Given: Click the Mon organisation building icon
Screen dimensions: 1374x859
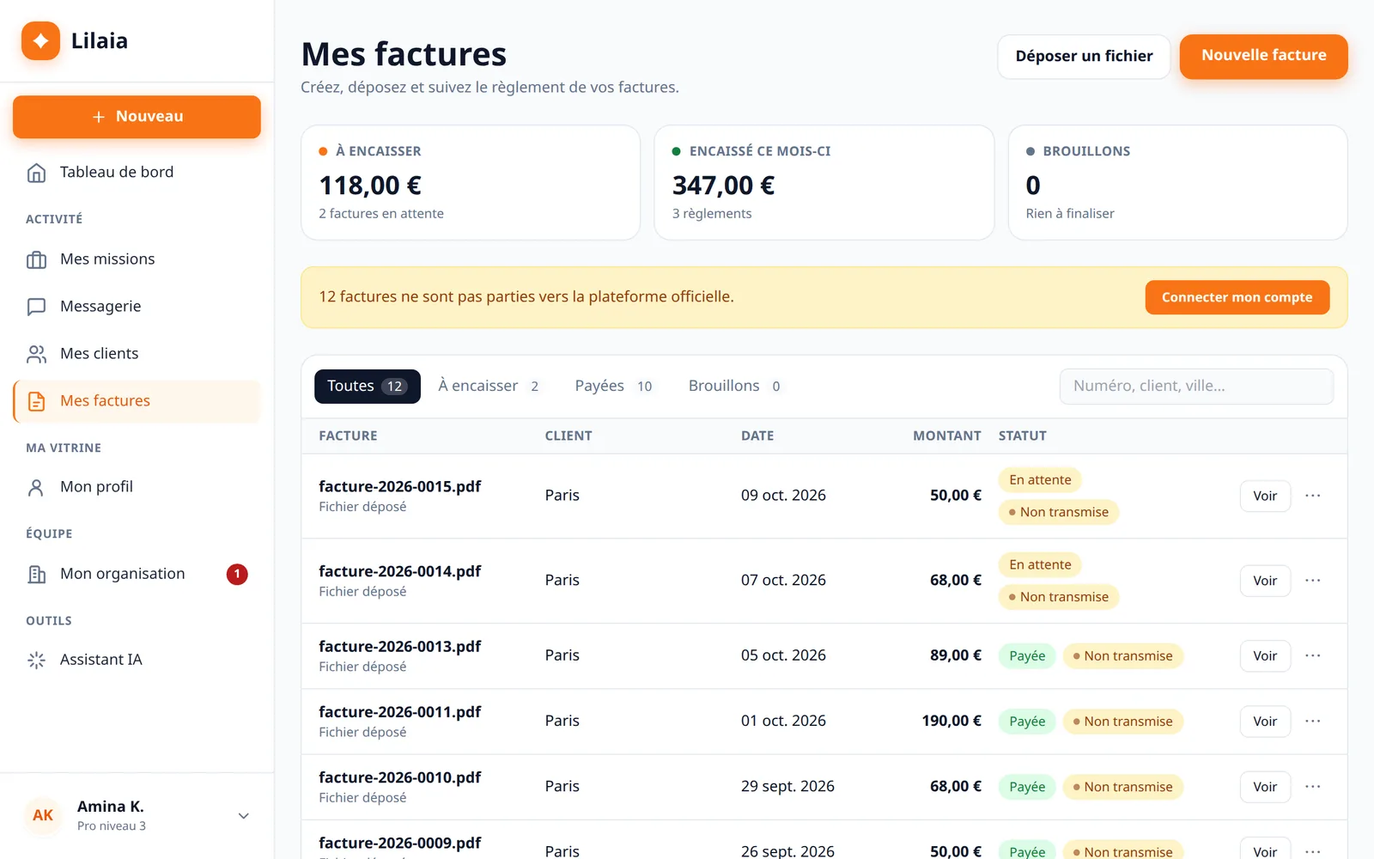Looking at the screenshot, I should (x=36, y=574).
